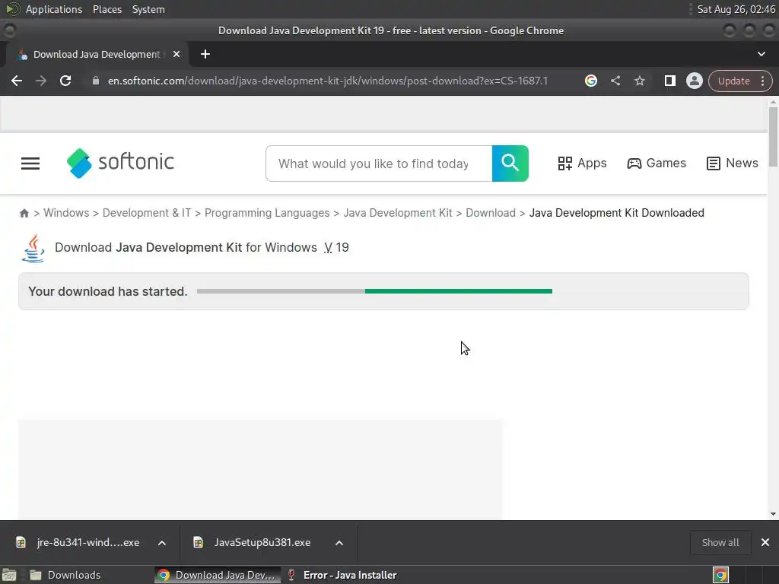Open the Google icon in address bar
Viewport: 779px width, 584px height.
click(590, 81)
